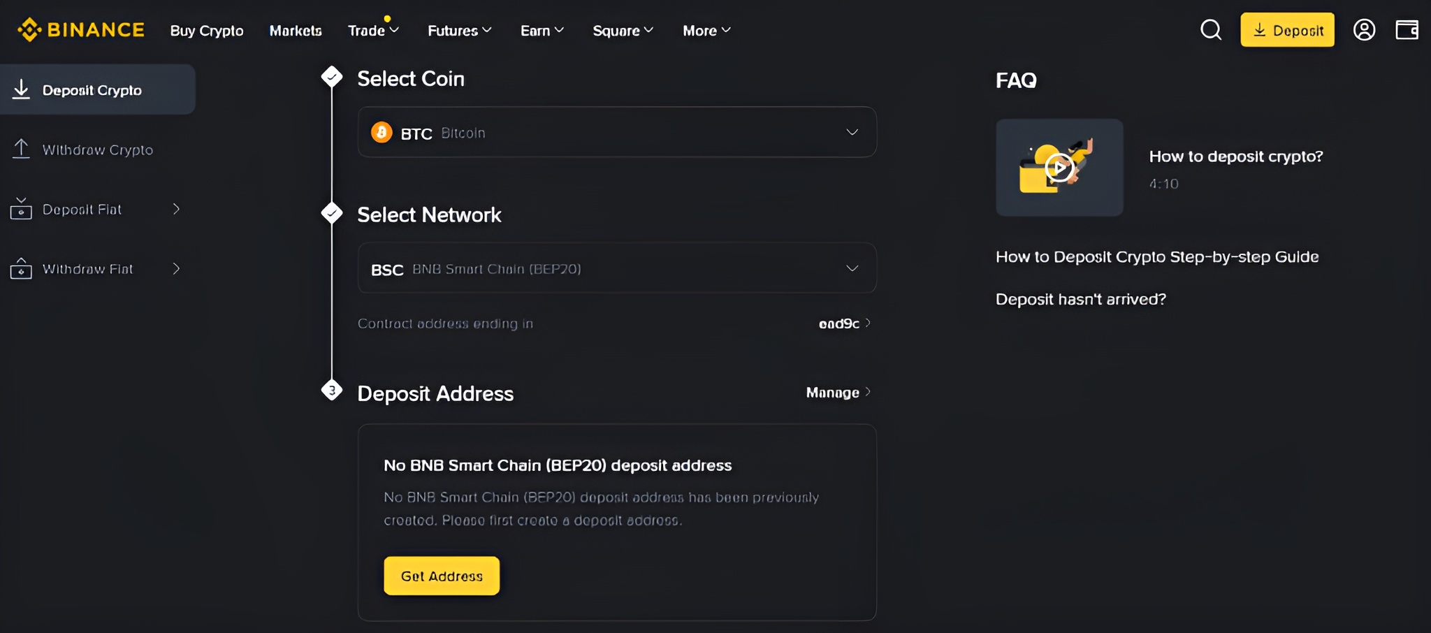Select the Deposit Crypto sidebar icon

coord(22,89)
